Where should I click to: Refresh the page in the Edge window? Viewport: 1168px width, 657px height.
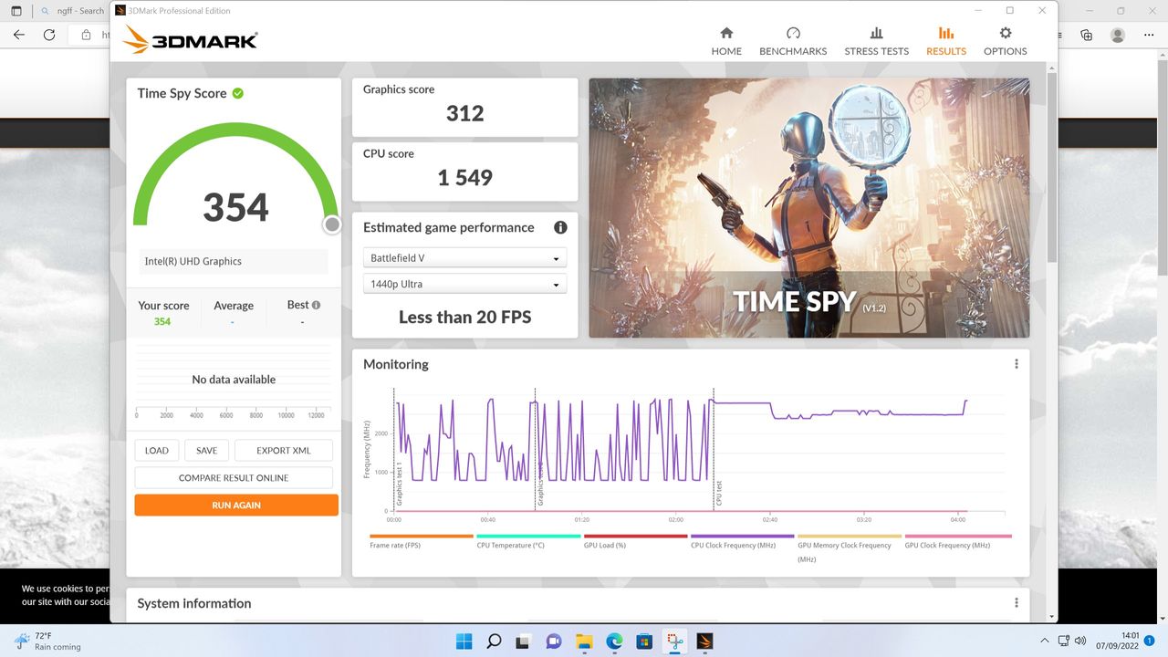[x=49, y=35]
